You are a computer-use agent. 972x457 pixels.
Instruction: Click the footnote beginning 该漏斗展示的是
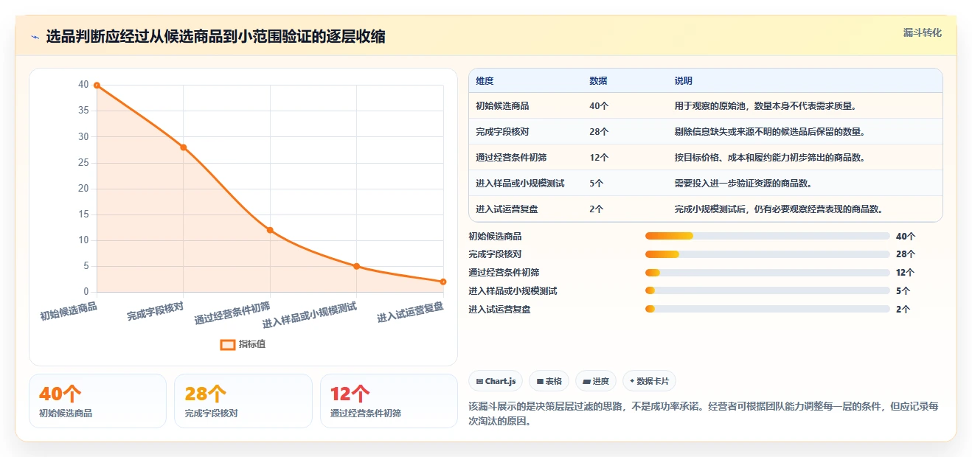704,414
